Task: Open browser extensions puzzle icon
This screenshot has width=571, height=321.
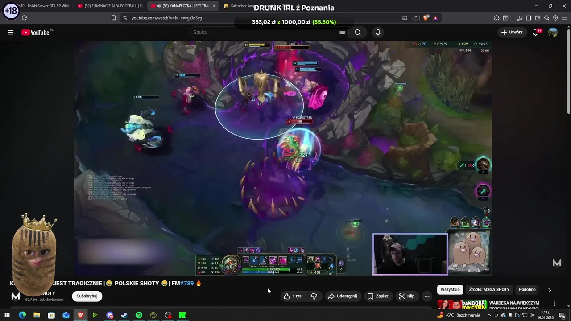Action: 497,18
